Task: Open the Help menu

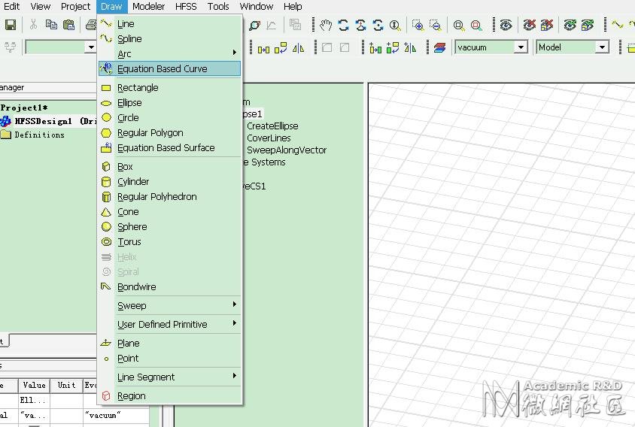Action: pos(293,7)
